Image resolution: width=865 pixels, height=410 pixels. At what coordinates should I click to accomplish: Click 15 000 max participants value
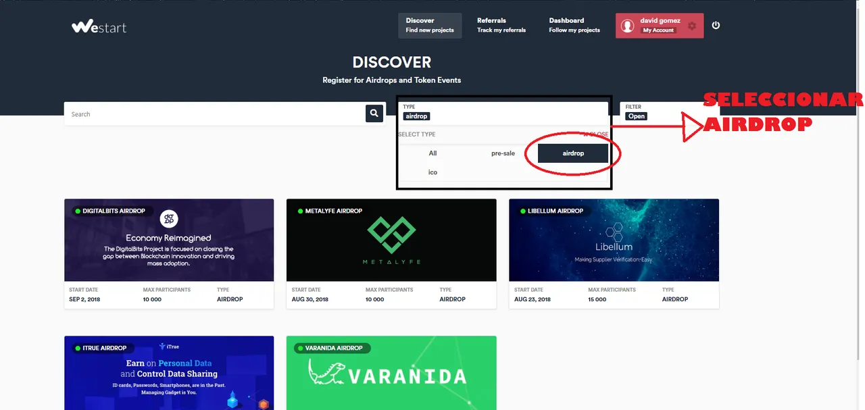(597, 299)
